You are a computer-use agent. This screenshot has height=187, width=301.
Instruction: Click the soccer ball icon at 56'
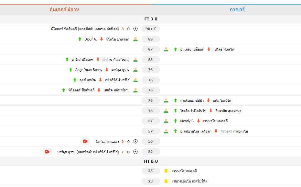coord(135,141)
